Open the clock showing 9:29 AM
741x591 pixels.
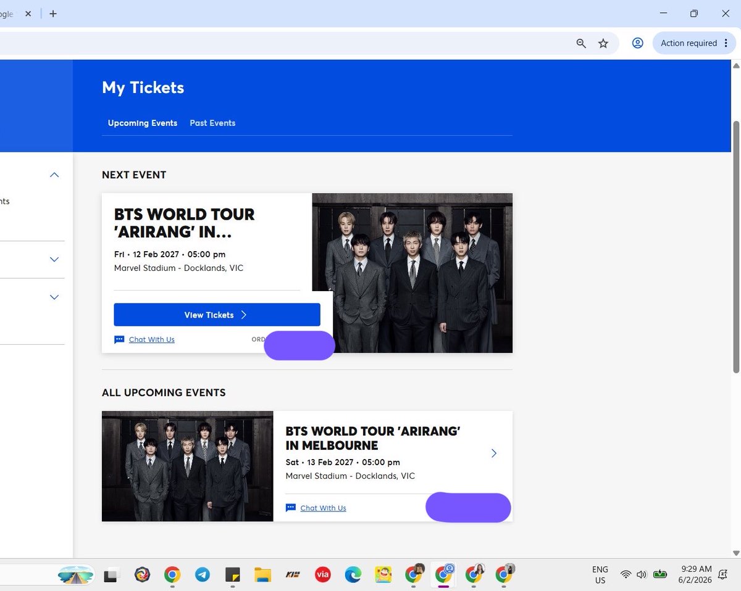[x=697, y=574]
